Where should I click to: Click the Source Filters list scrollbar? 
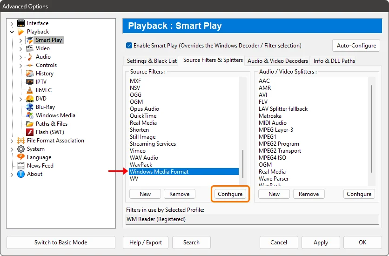pyautogui.click(x=242, y=162)
